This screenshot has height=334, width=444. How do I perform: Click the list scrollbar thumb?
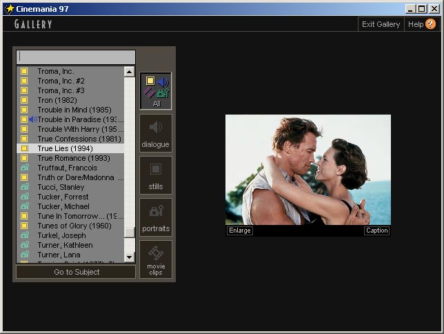[x=130, y=233]
